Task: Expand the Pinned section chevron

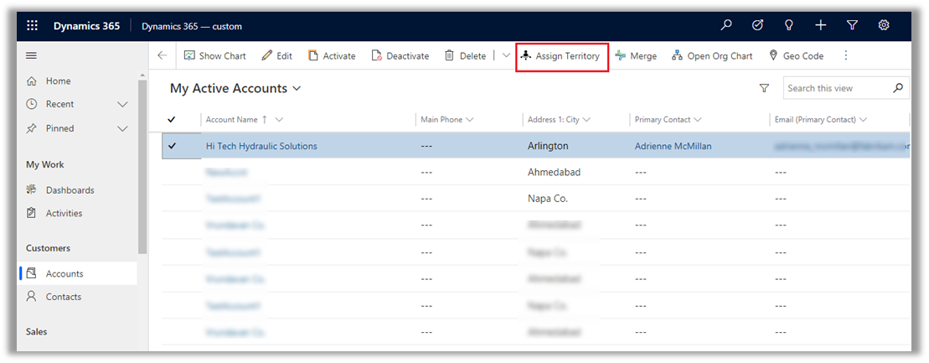Action: pos(122,129)
